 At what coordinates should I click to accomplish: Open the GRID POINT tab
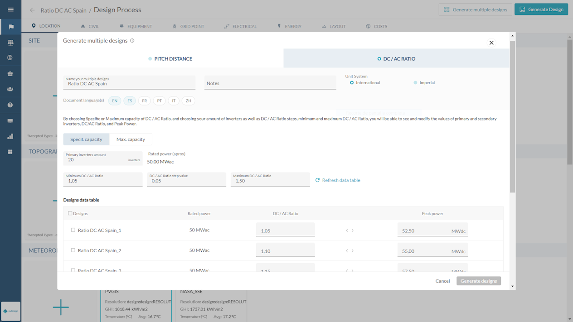point(188,26)
